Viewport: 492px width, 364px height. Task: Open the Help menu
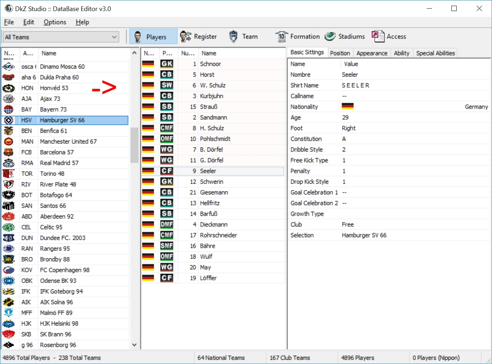pos(82,22)
